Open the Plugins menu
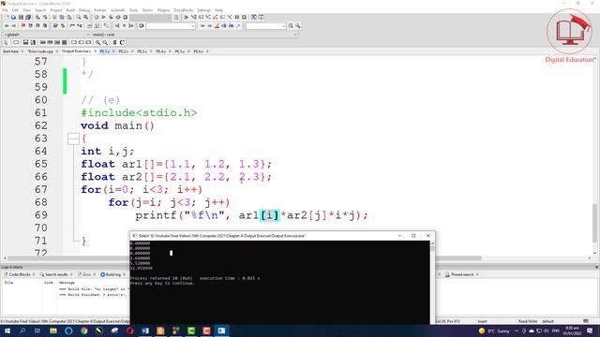 coord(163,10)
